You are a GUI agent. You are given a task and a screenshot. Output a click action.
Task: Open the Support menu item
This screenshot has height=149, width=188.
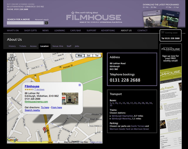pyautogui.click(x=91, y=30)
